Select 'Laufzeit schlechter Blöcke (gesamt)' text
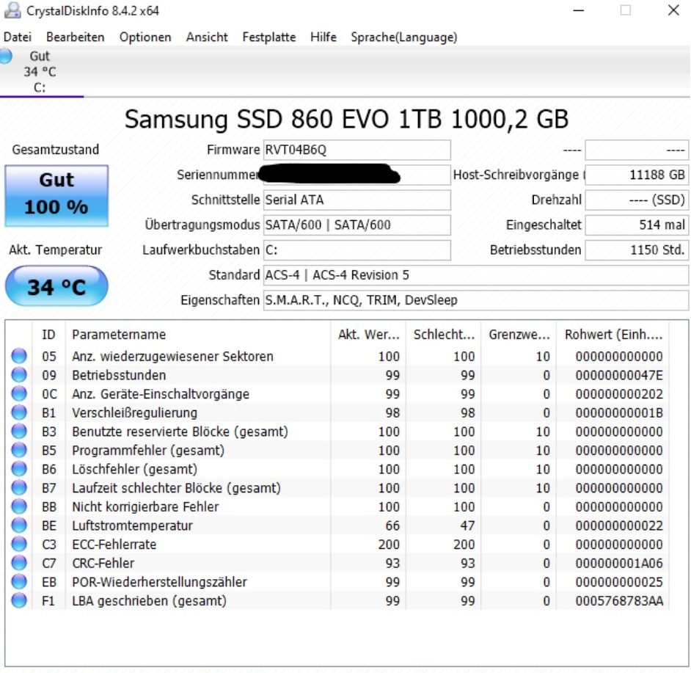 (176, 488)
